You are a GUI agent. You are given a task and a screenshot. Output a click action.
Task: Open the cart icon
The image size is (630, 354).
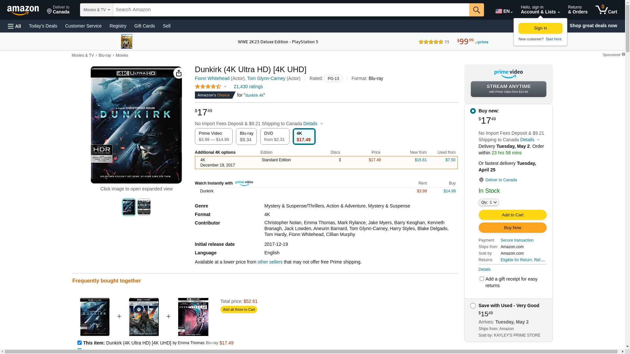coord(606,10)
